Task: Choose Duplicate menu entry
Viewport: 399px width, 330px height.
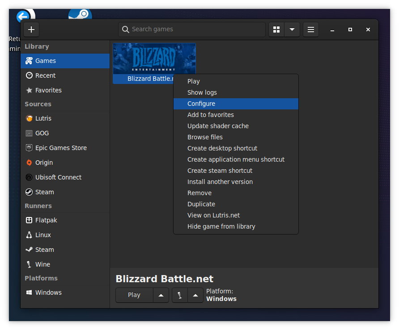Action: click(x=236, y=204)
